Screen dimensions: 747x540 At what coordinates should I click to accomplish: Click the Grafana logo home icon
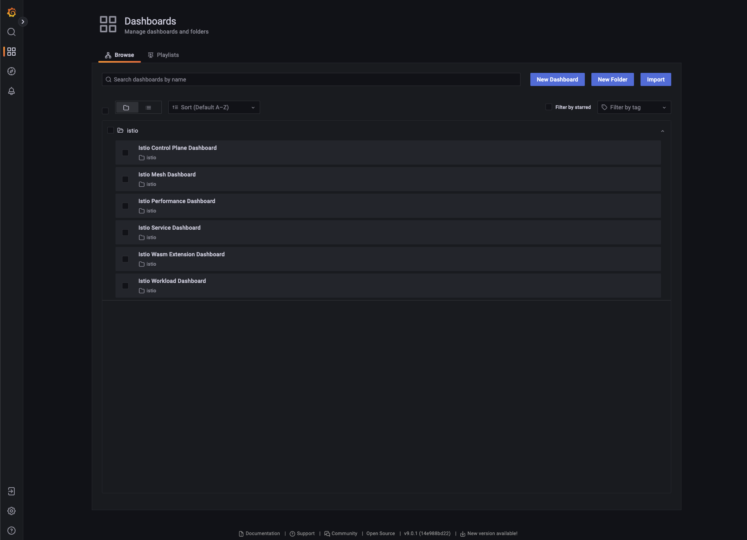(x=11, y=12)
